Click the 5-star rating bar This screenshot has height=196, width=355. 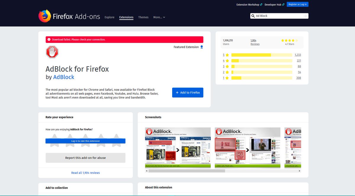pyautogui.click(x=262, y=55)
